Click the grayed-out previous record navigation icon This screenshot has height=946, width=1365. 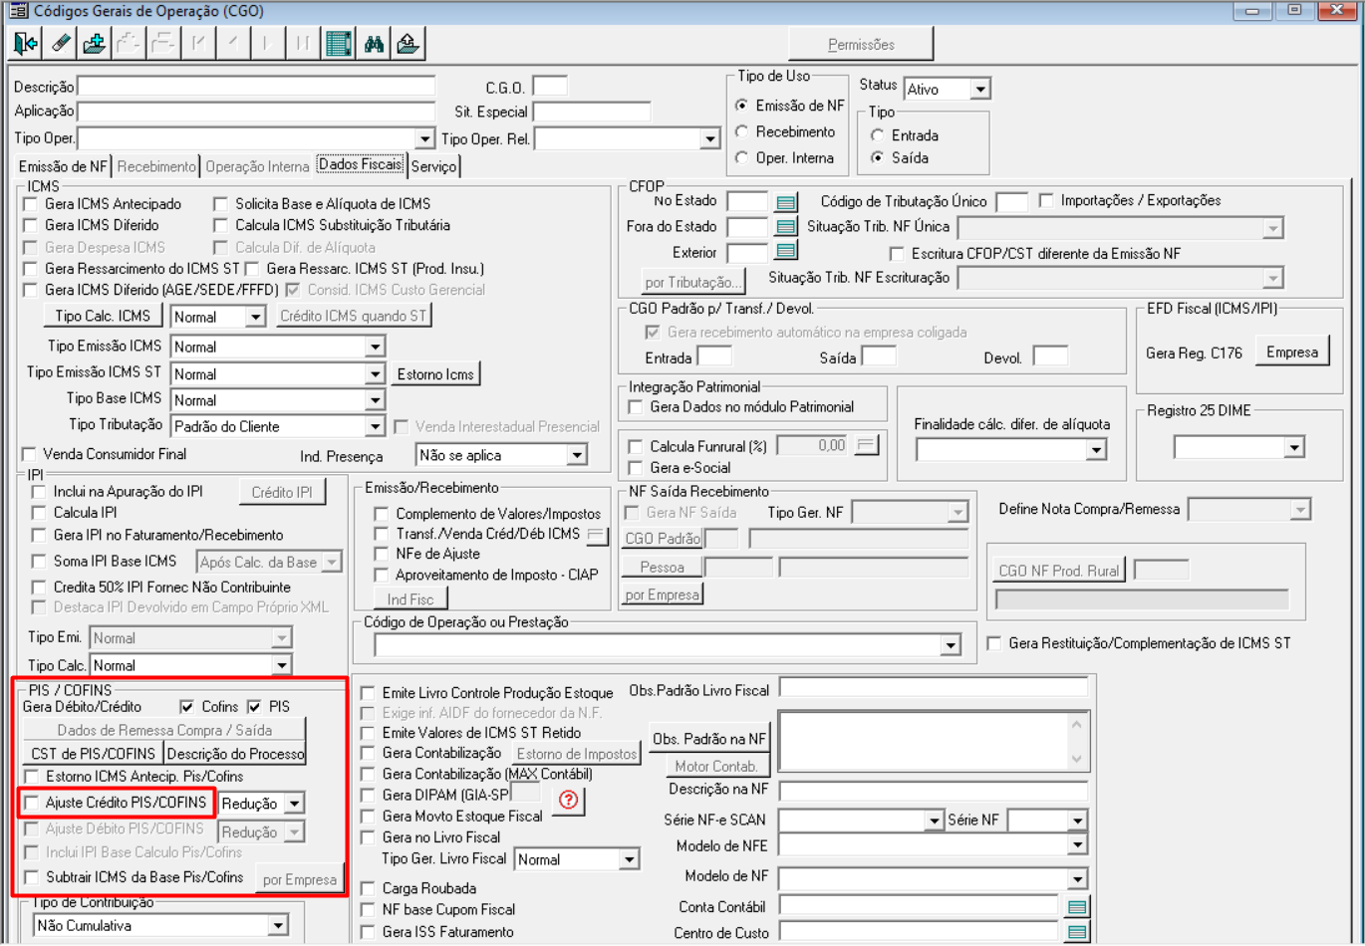click(234, 44)
